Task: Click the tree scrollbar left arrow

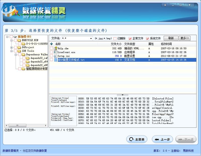Action: (x=7, y=125)
